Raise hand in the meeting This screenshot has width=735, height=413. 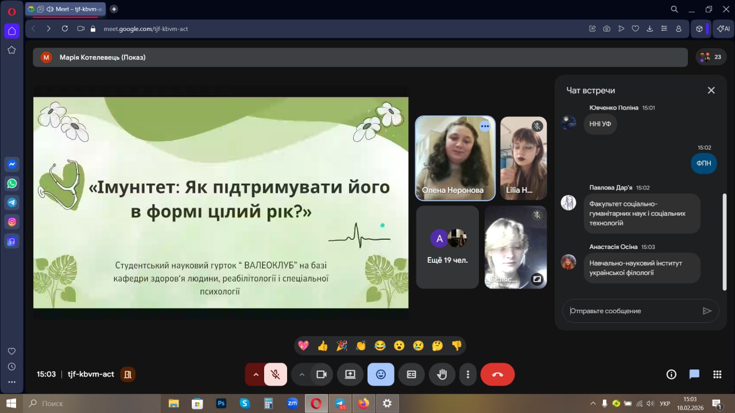(x=442, y=375)
